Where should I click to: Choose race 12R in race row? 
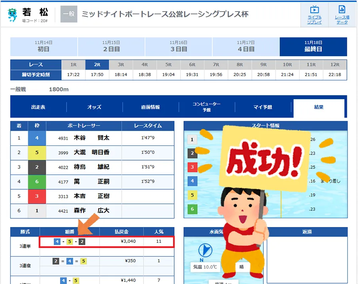click(335, 65)
